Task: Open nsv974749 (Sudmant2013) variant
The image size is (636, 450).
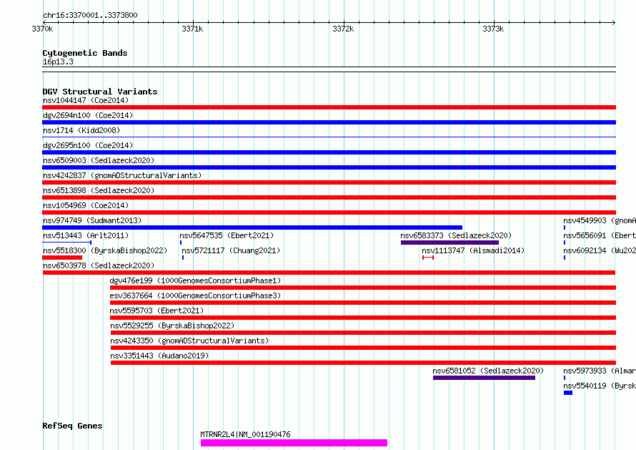Action: (x=92, y=220)
